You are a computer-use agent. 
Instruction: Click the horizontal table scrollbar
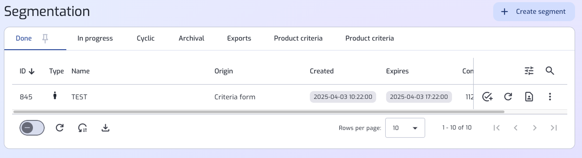[x=259, y=111]
